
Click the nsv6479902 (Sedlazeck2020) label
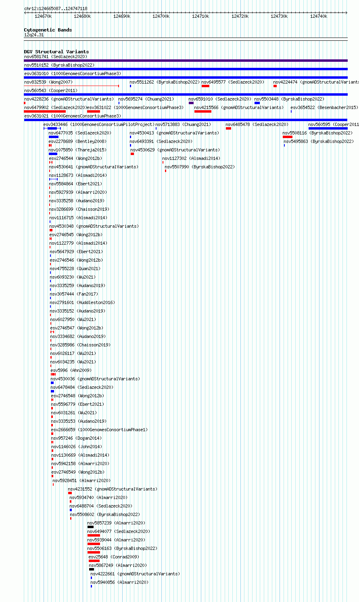point(55,107)
